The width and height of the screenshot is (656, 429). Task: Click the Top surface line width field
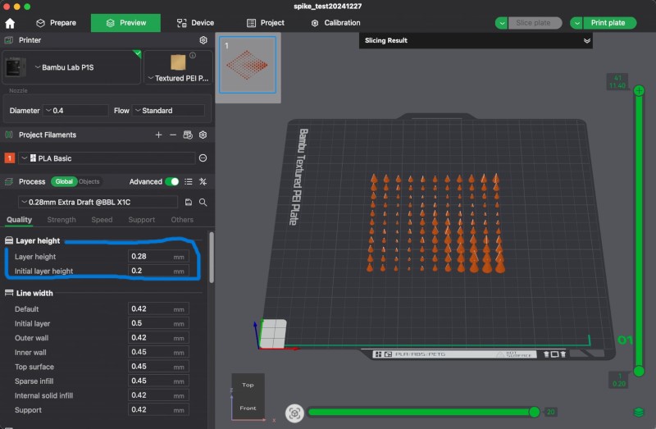(158, 367)
